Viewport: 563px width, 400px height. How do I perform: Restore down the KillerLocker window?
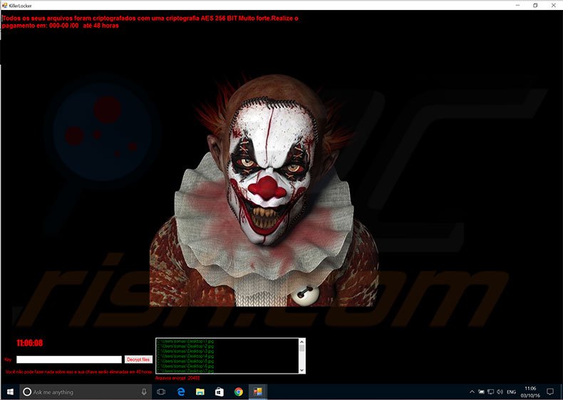tap(535, 6)
